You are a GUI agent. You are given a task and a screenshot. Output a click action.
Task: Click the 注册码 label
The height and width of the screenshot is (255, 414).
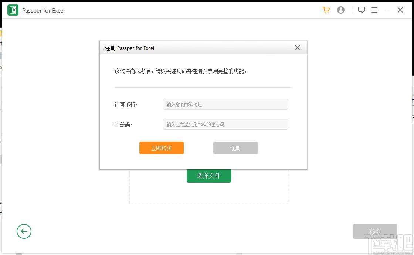click(x=123, y=125)
